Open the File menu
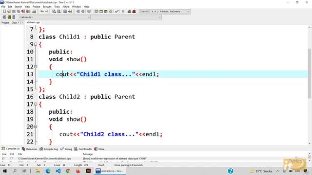Viewport: 312px width, 175px height. pos(3,7)
